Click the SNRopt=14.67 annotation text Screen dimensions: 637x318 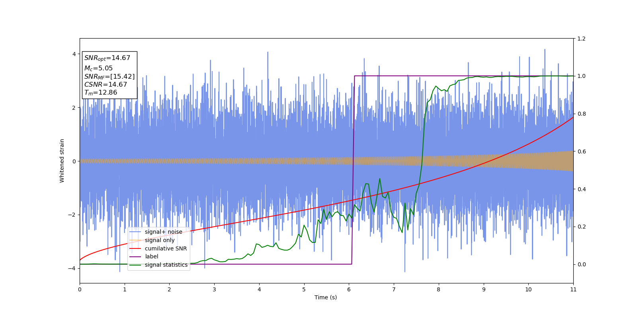(107, 58)
